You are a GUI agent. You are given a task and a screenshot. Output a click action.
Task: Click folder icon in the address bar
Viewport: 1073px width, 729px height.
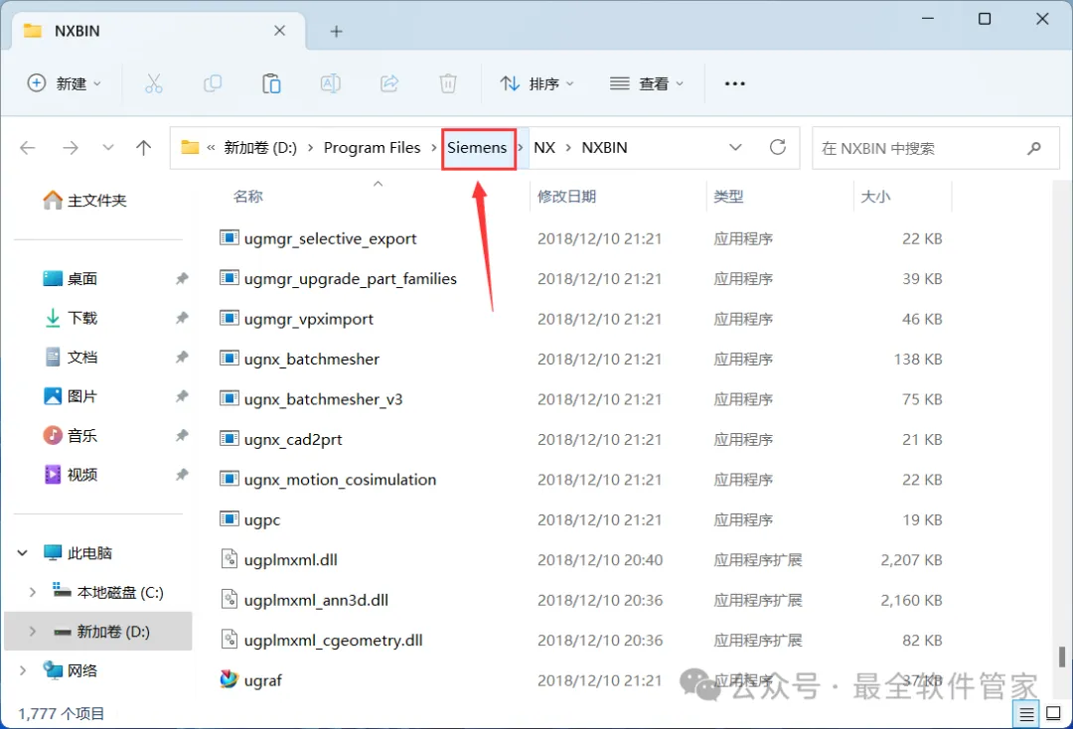(190, 147)
